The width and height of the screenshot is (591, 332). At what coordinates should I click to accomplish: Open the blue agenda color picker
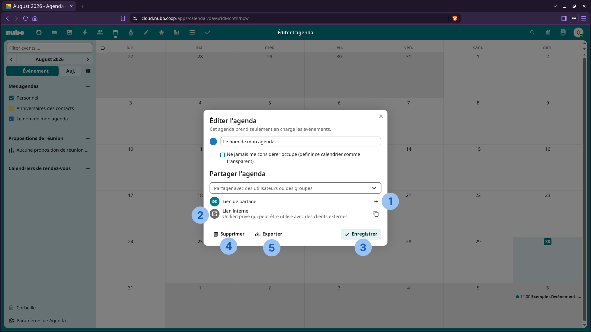(x=213, y=141)
